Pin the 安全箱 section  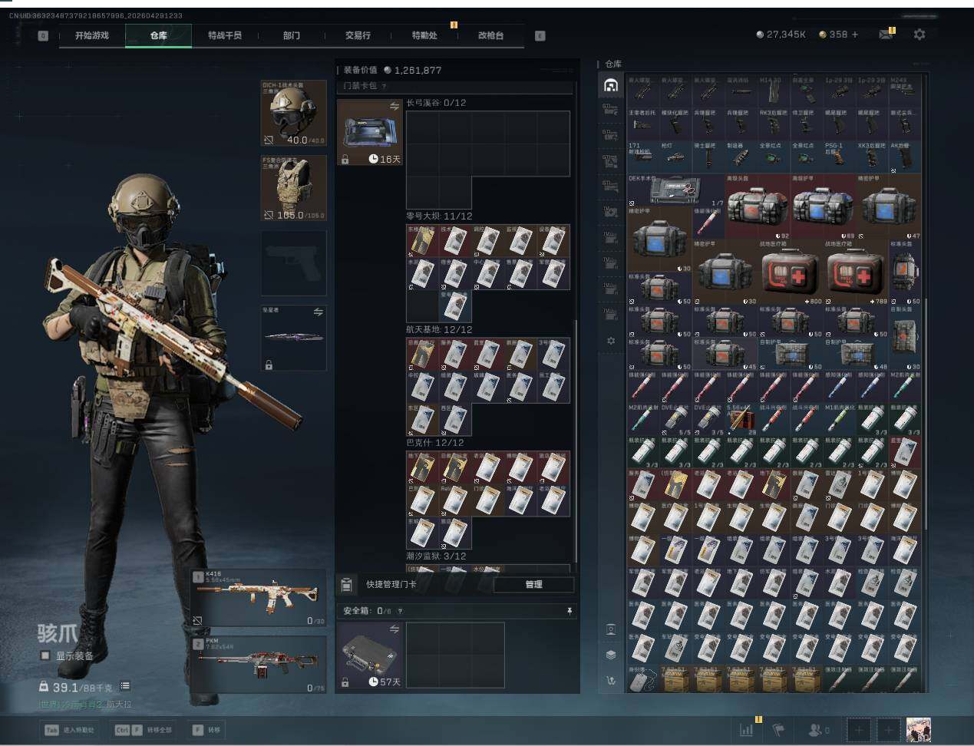[570, 611]
